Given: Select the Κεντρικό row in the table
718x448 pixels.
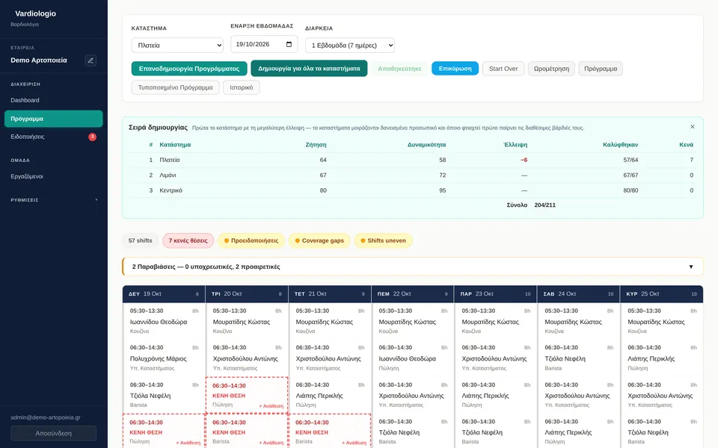Looking at the screenshot, I should coord(413,190).
